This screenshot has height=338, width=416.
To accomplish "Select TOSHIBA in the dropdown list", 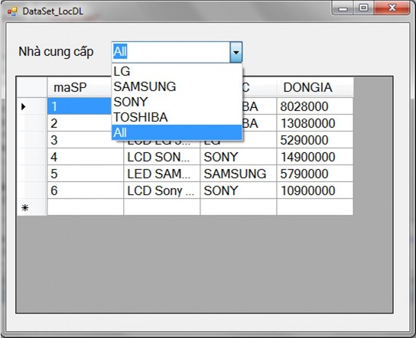I will [177, 117].
